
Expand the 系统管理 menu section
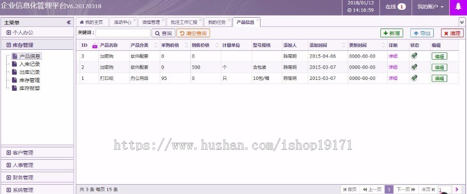pyautogui.click(x=37, y=190)
